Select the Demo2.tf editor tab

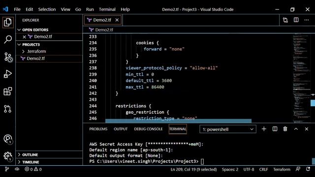(x=103, y=20)
